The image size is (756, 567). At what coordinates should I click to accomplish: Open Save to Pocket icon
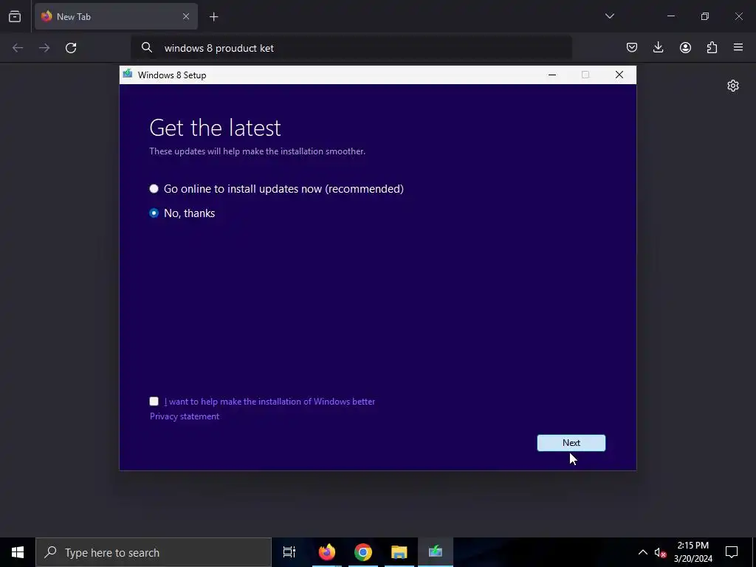click(x=632, y=47)
